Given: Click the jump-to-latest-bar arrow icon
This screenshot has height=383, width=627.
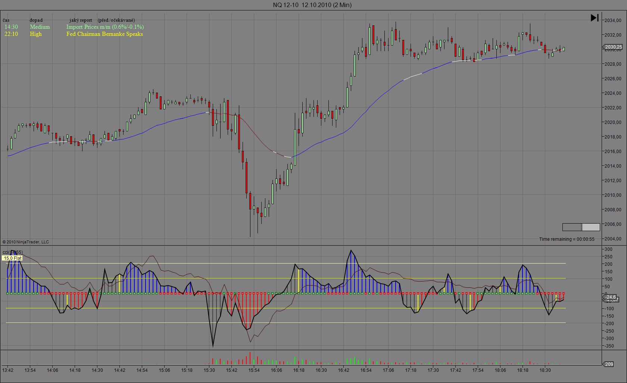Looking at the screenshot, I should pyautogui.click(x=595, y=18).
